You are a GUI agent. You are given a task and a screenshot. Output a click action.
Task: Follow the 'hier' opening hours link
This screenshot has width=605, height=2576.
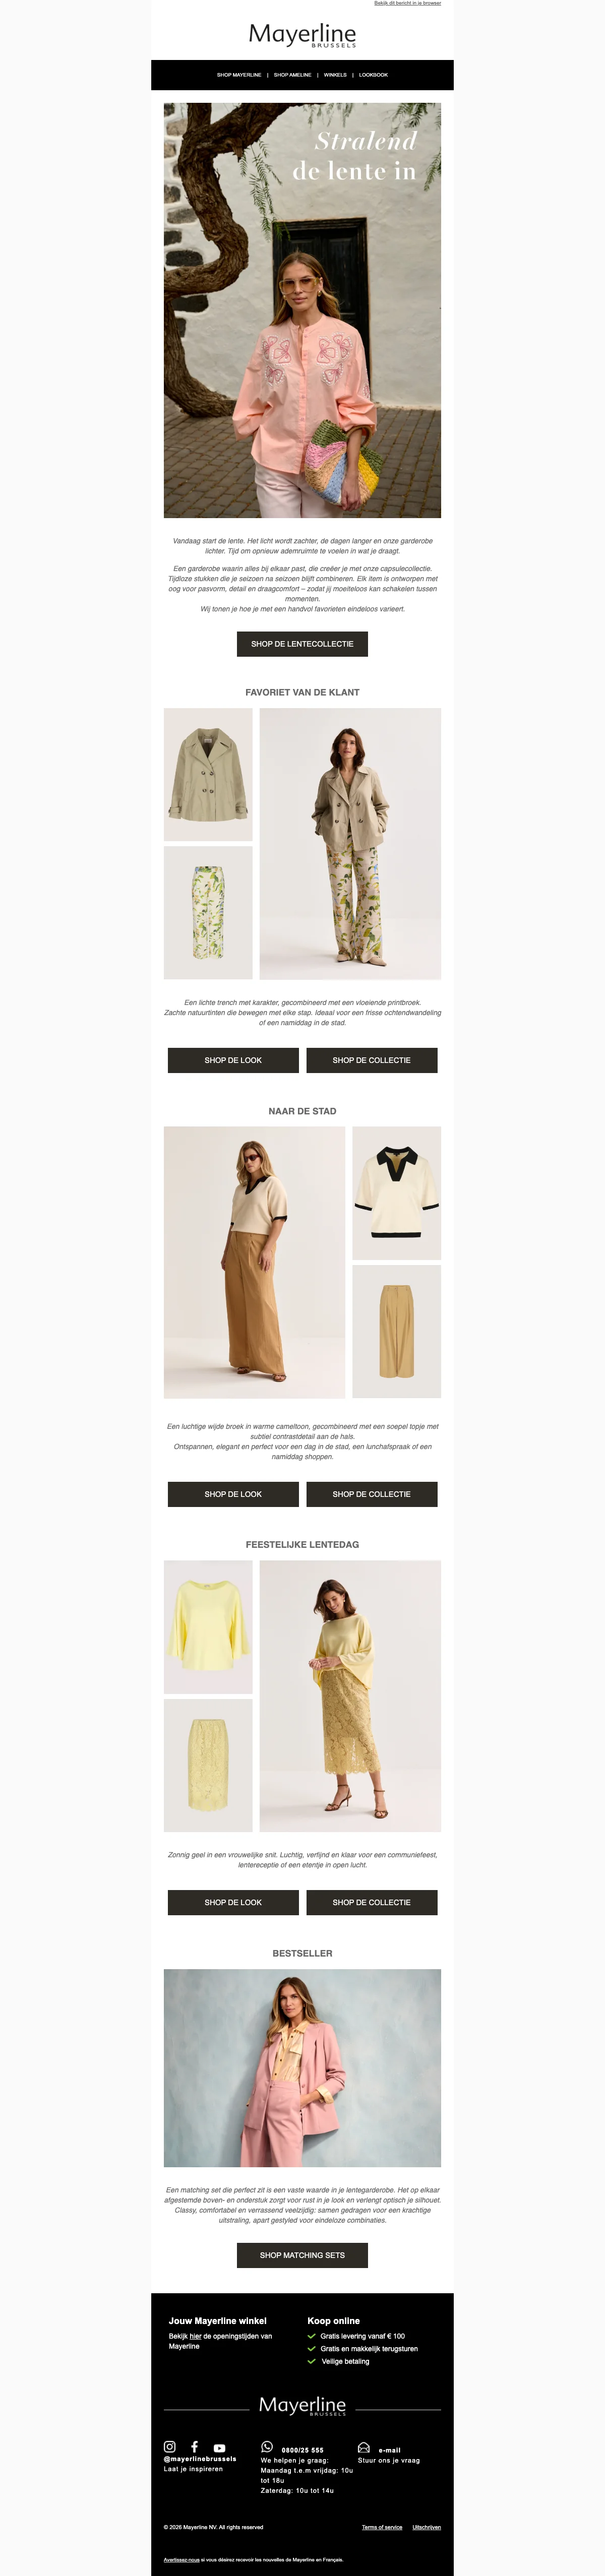coord(195,2336)
